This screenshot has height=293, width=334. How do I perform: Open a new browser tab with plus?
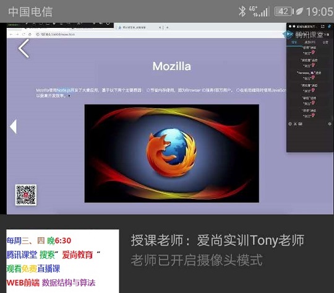point(168,27)
